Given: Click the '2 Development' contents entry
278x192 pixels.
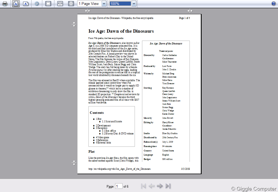Looking at the screenshot, I should (x=103, y=125).
